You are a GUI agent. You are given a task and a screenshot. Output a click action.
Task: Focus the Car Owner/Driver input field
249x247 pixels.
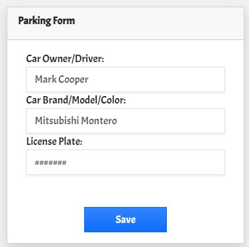(126, 79)
